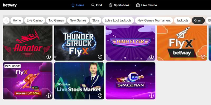Click the search magnifier icon
The width and height of the screenshot is (211, 105).
coord(6,20)
